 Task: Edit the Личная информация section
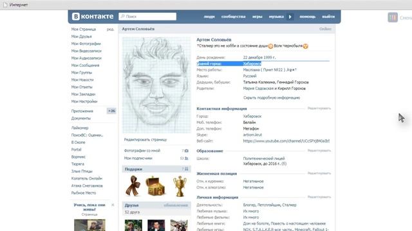319,197
